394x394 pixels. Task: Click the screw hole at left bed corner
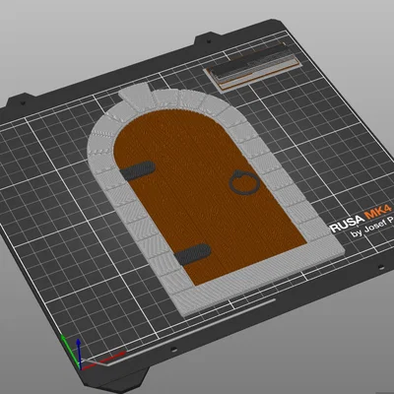pyautogui.click(x=23, y=102)
